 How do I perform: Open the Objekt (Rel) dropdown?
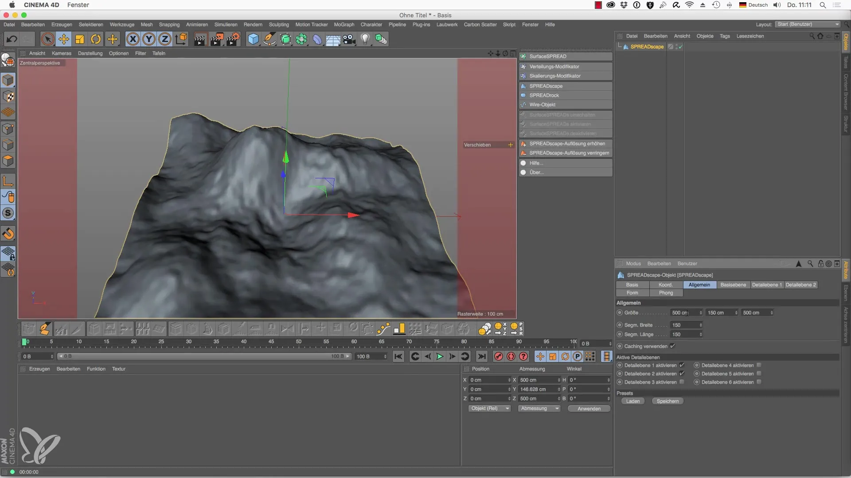[489, 409]
